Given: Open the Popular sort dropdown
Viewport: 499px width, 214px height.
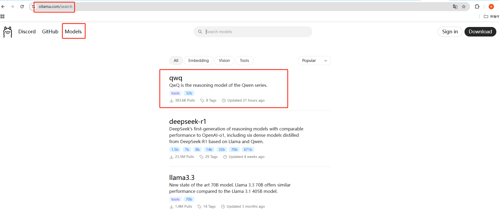Looking at the screenshot, I should pyautogui.click(x=314, y=61).
